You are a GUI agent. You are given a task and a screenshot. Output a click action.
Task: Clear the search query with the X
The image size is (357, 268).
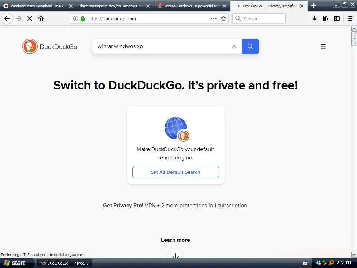[234, 46]
